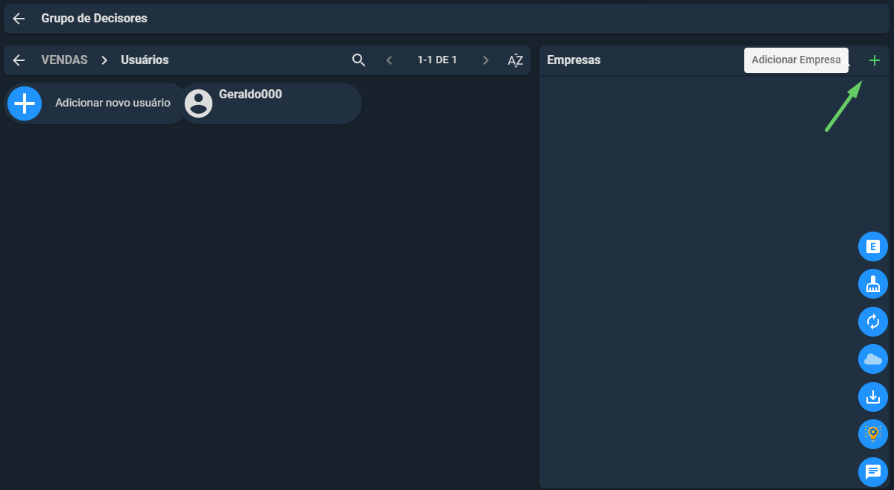Click the Adicionar novo usuário label

(112, 103)
